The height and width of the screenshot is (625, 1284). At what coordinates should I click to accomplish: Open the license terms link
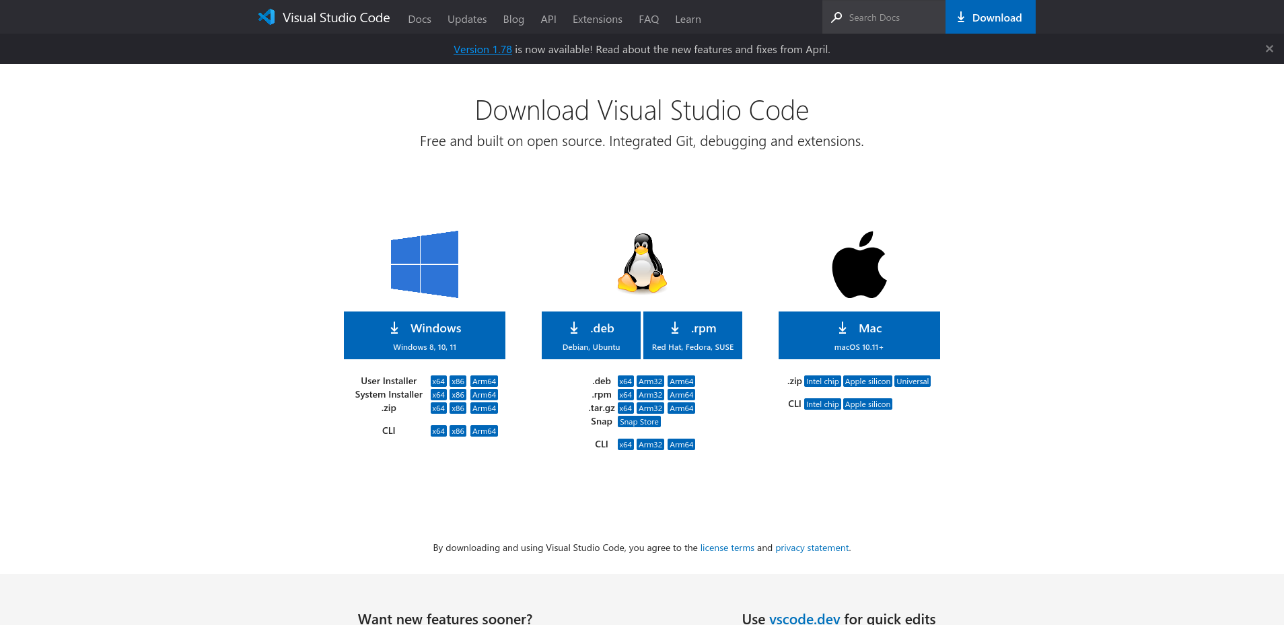pos(727,548)
